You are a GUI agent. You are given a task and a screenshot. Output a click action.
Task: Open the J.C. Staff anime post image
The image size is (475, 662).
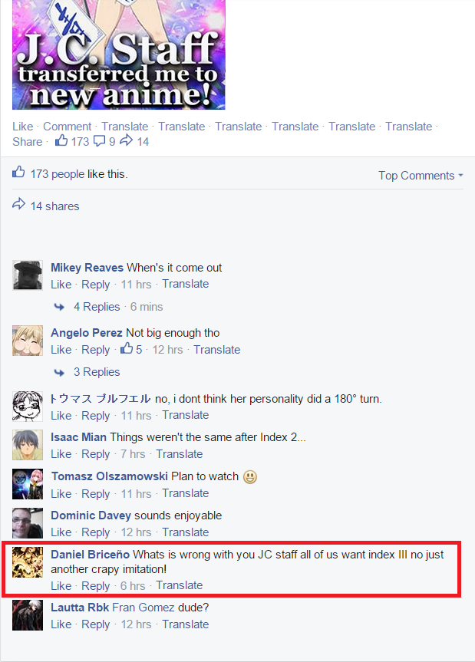click(119, 55)
